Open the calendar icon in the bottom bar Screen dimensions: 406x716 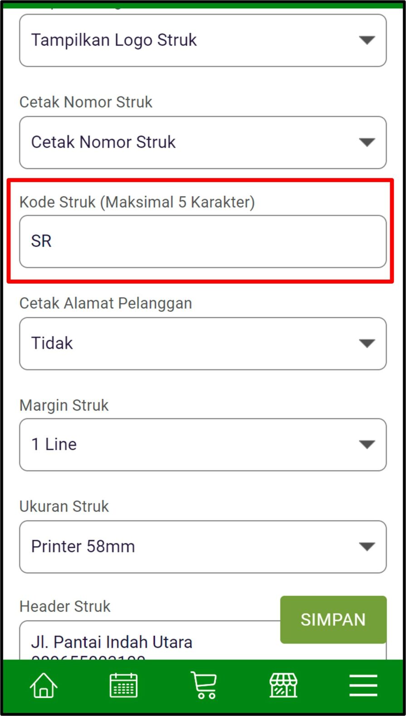[123, 686]
